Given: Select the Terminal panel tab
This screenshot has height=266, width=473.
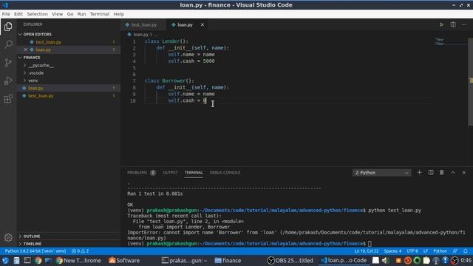Looking at the screenshot, I should [x=194, y=172].
